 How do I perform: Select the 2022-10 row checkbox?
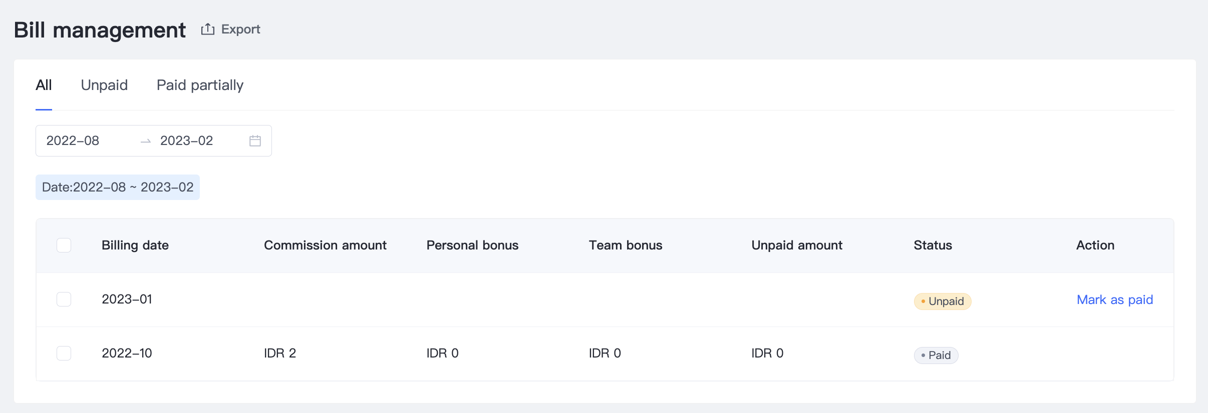click(x=64, y=353)
